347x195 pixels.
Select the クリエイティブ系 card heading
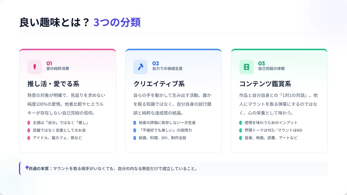pos(159,84)
